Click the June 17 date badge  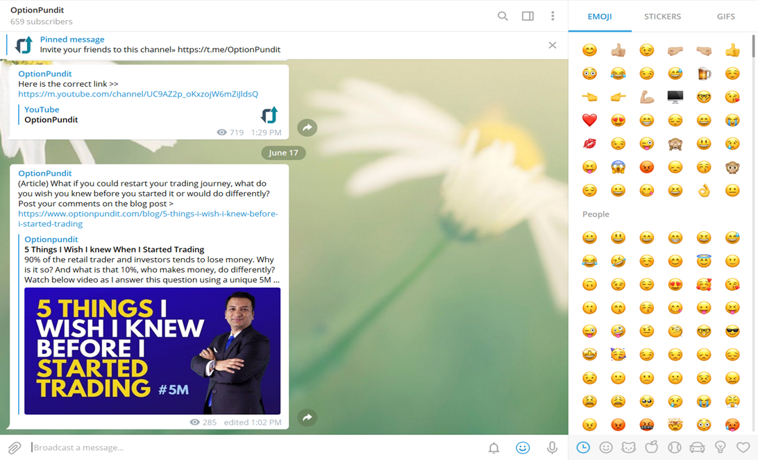click(283, 153)
